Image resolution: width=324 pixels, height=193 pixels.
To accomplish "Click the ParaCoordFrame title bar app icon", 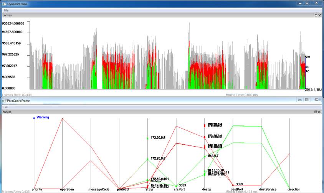I will tap(4, 101).
